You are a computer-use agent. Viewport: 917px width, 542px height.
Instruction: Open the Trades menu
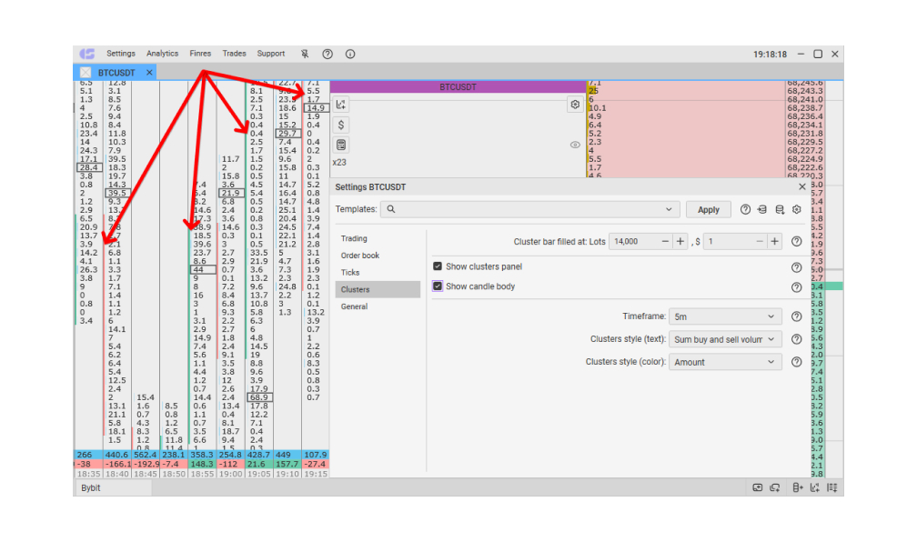point(234,54)
